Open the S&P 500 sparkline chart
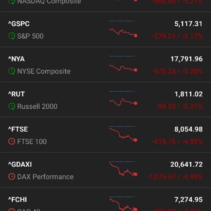 [123, 29]
